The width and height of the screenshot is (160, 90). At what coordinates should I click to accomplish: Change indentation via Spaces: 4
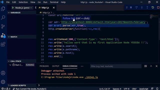pyautogui.click(x=117, y=89)
